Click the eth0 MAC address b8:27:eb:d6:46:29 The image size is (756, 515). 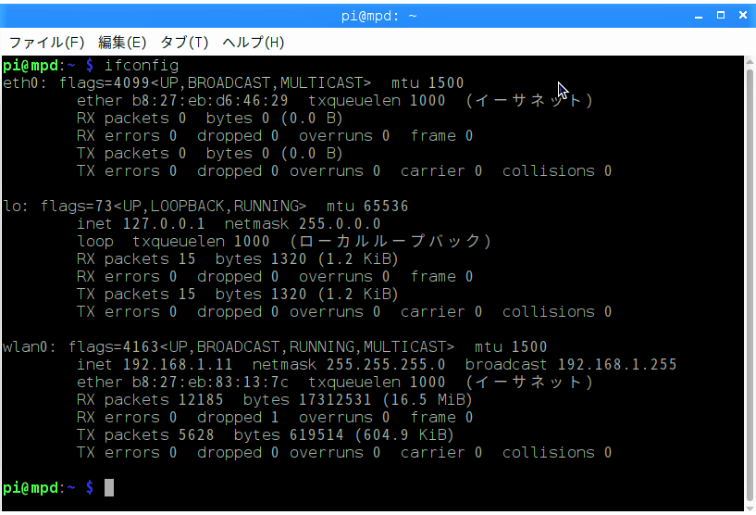(x=210, y=100)
